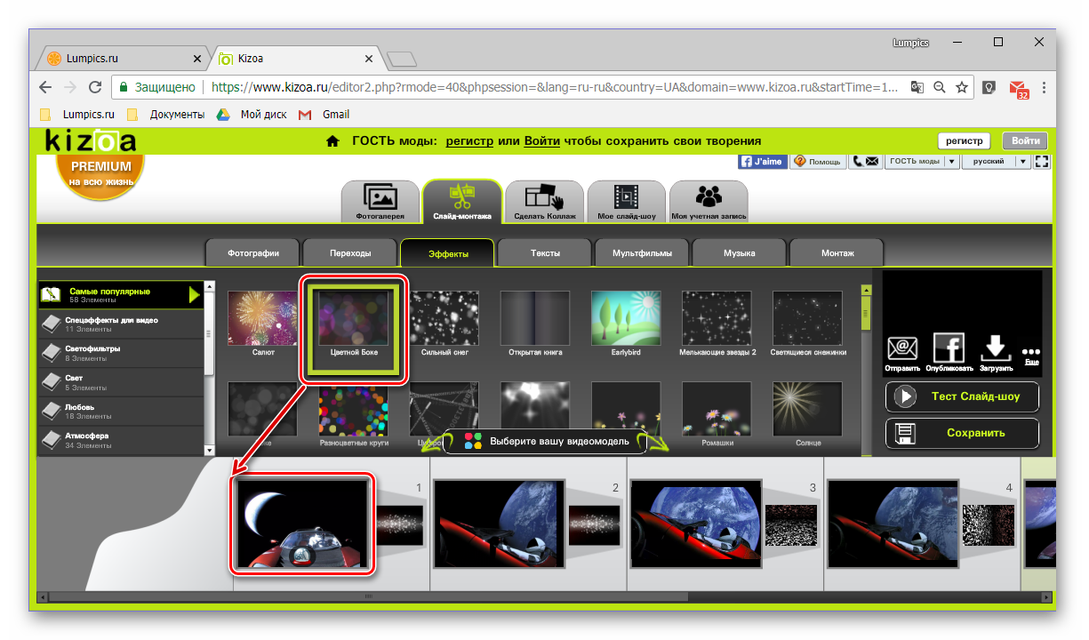Viewport: 1089px width, 640px height.
Task: Open the Мой диск bookmark
Action: (x=254, y=115)
